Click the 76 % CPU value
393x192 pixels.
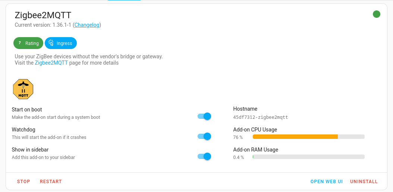tap(238, 137)
